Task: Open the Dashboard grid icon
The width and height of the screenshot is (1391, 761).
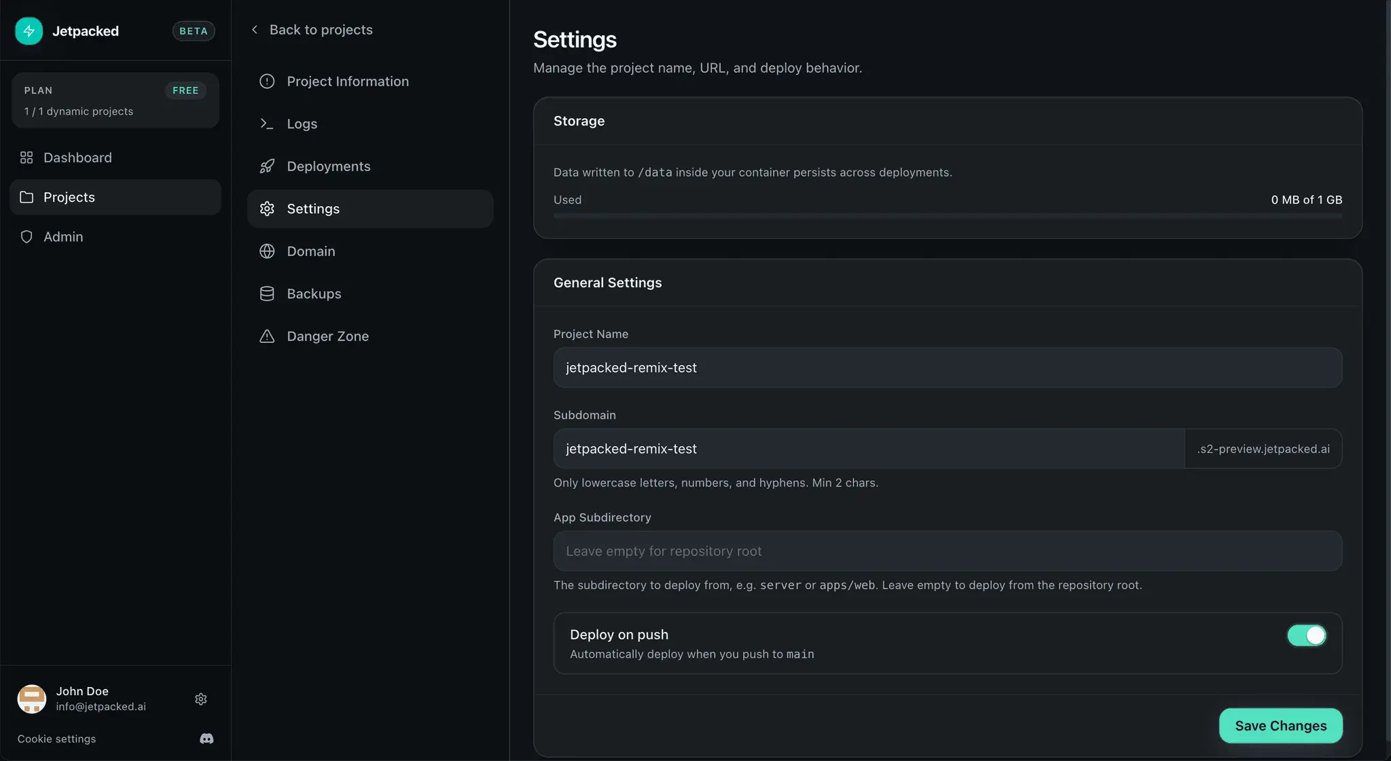Action: 26,157
